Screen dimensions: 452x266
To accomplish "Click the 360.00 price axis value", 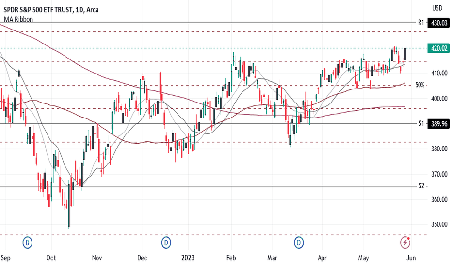I will point(439,200).
